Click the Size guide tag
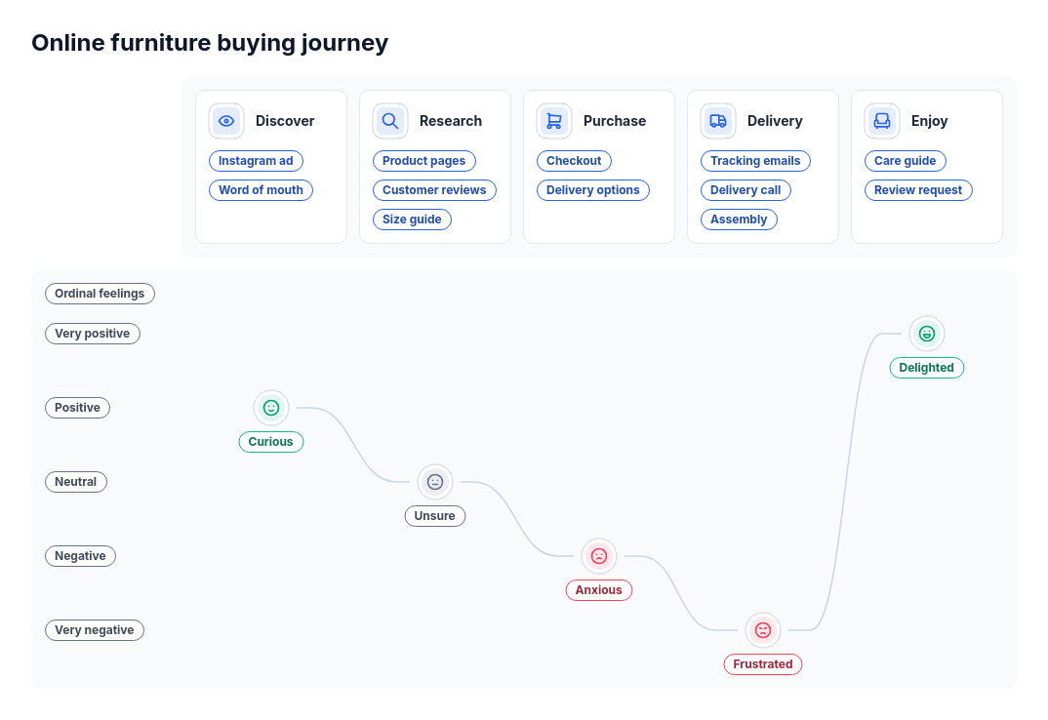This screenshot has width=1048, height=720. click(412, 220)
